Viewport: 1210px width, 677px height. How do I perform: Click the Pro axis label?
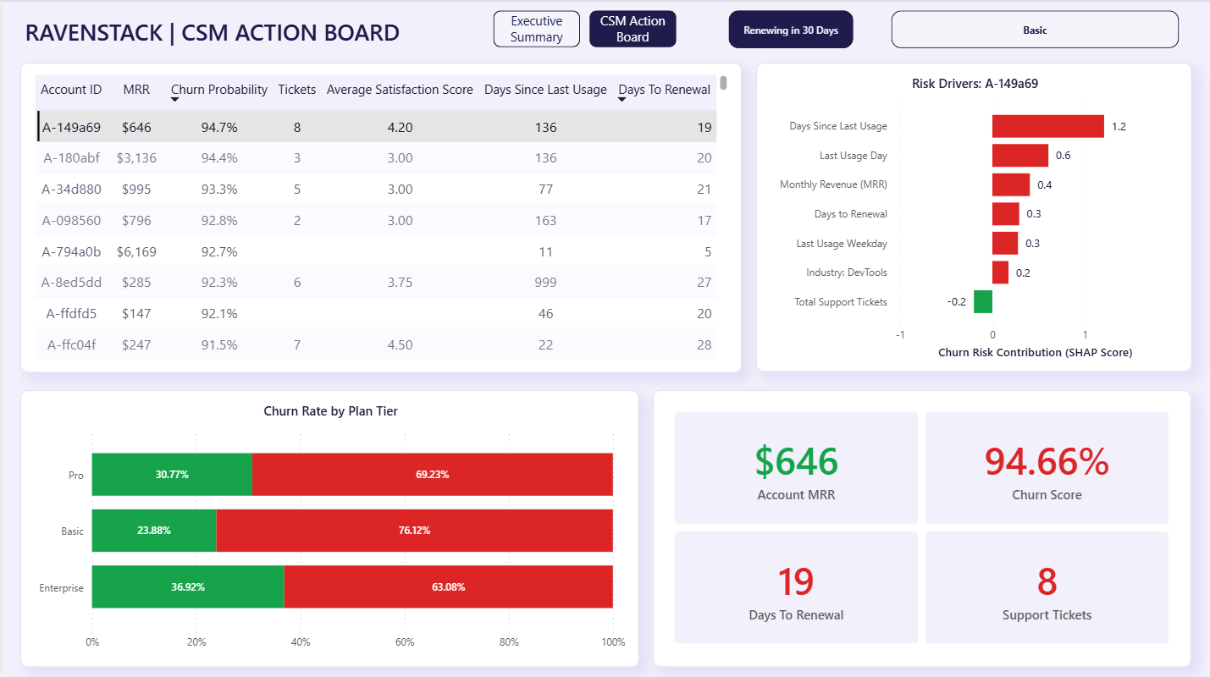coord(76,476)
